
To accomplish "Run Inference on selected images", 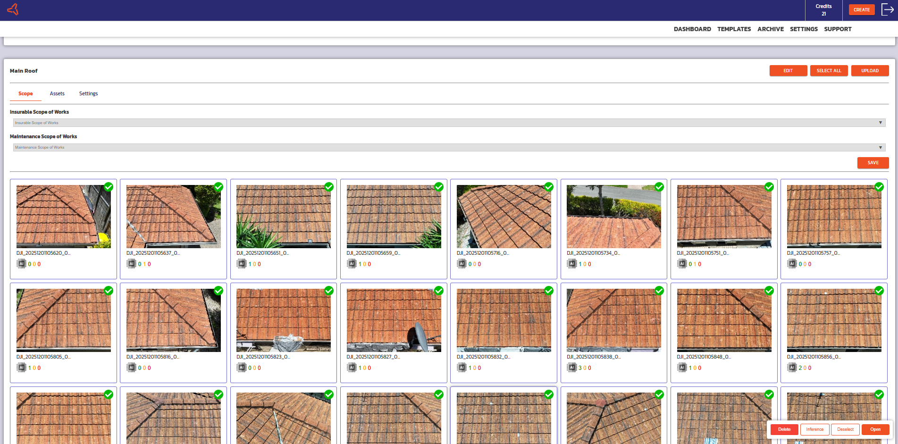I will 814,429.
